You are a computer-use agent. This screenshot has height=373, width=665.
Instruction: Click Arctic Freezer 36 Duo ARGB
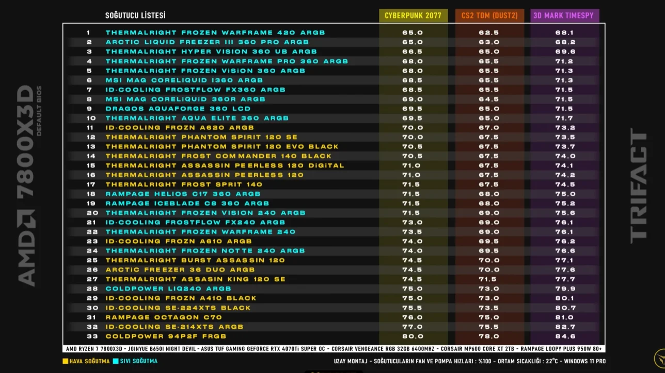click(180, 269)
